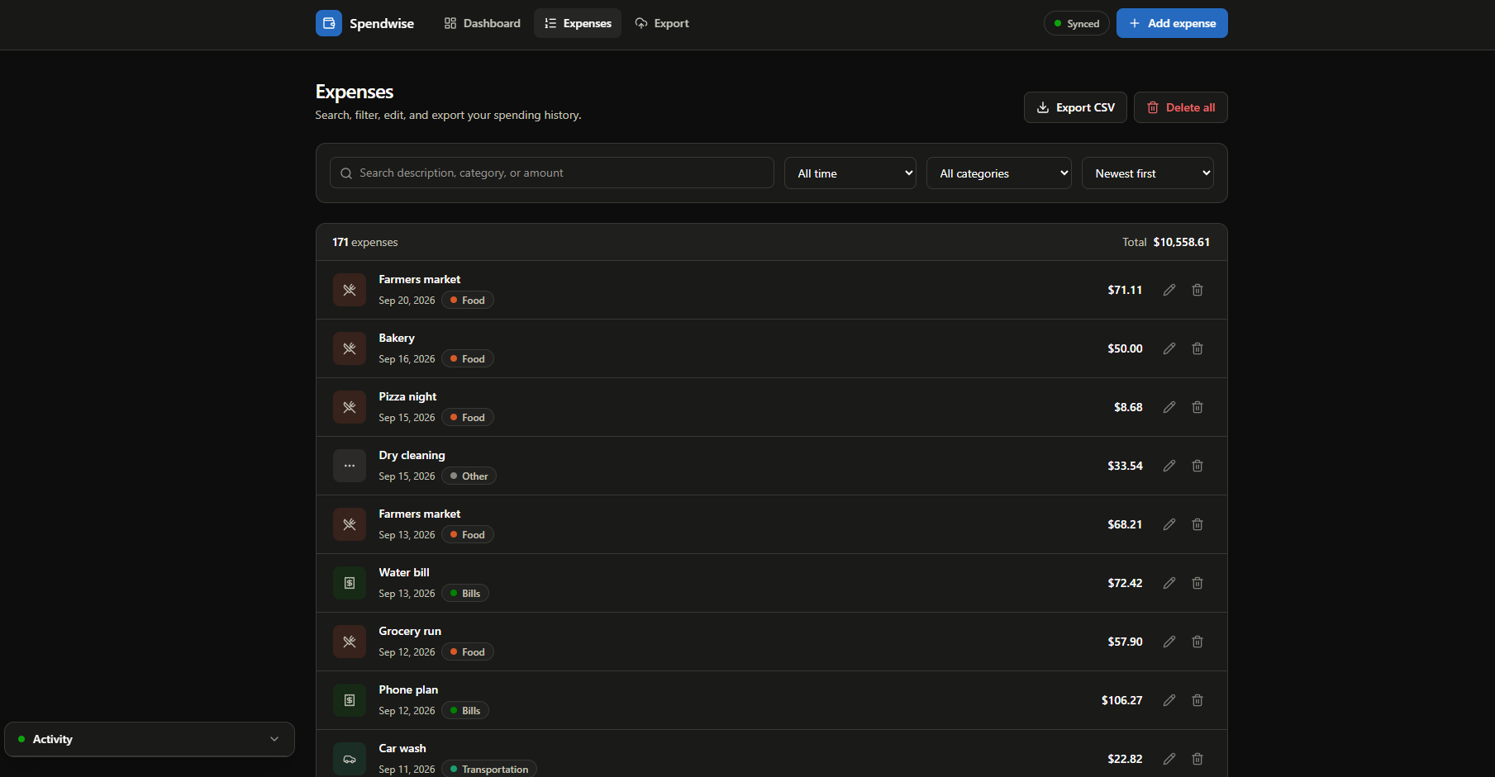Delete the Dry cleaning expense

(x=1197, y=466)
